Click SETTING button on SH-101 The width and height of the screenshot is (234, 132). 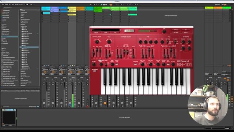click(x=175, y=32)
